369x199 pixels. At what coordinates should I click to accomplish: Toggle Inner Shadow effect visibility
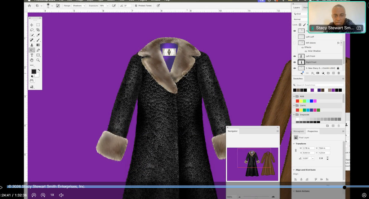[306, 51]
